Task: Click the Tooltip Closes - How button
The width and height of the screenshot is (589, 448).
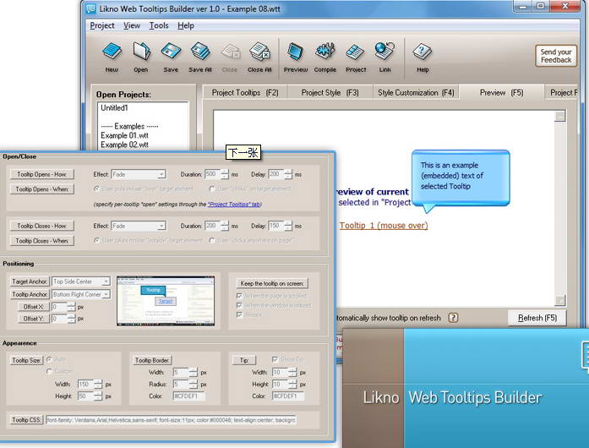Action: pos(41,226)
